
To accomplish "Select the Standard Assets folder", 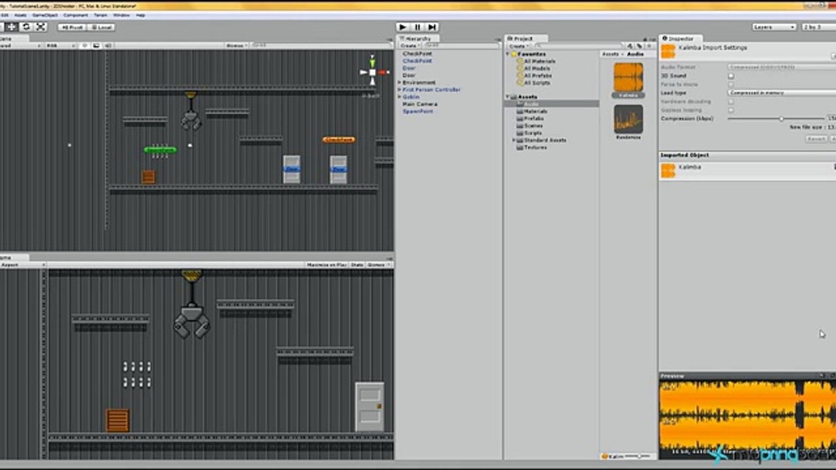I will (544, 140).
